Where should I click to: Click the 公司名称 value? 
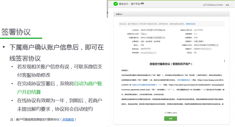[x=153, y=30]
